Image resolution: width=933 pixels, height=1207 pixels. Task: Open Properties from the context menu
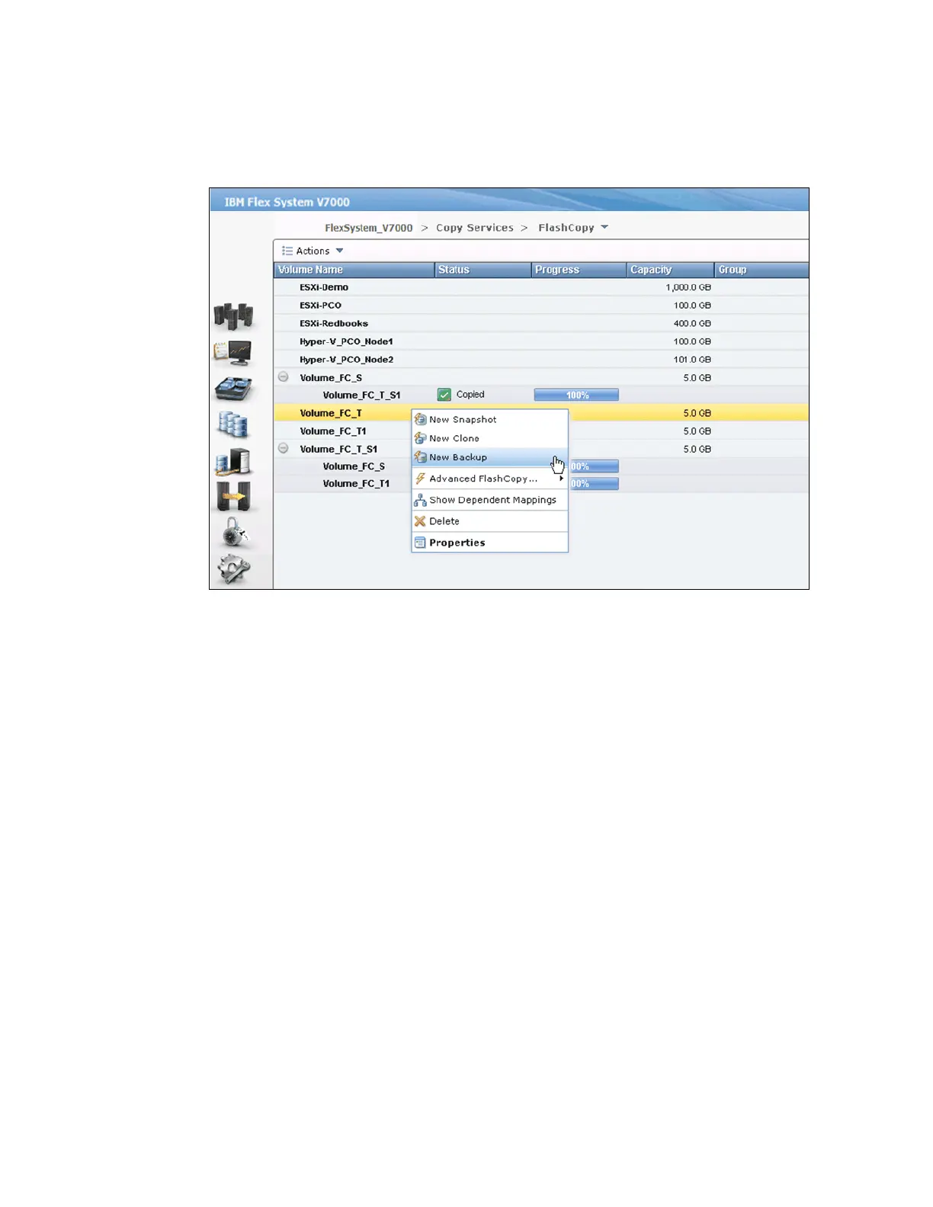(490, 543)
